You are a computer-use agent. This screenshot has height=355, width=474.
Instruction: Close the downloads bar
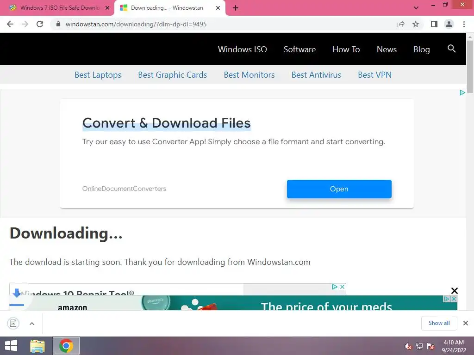466,323
